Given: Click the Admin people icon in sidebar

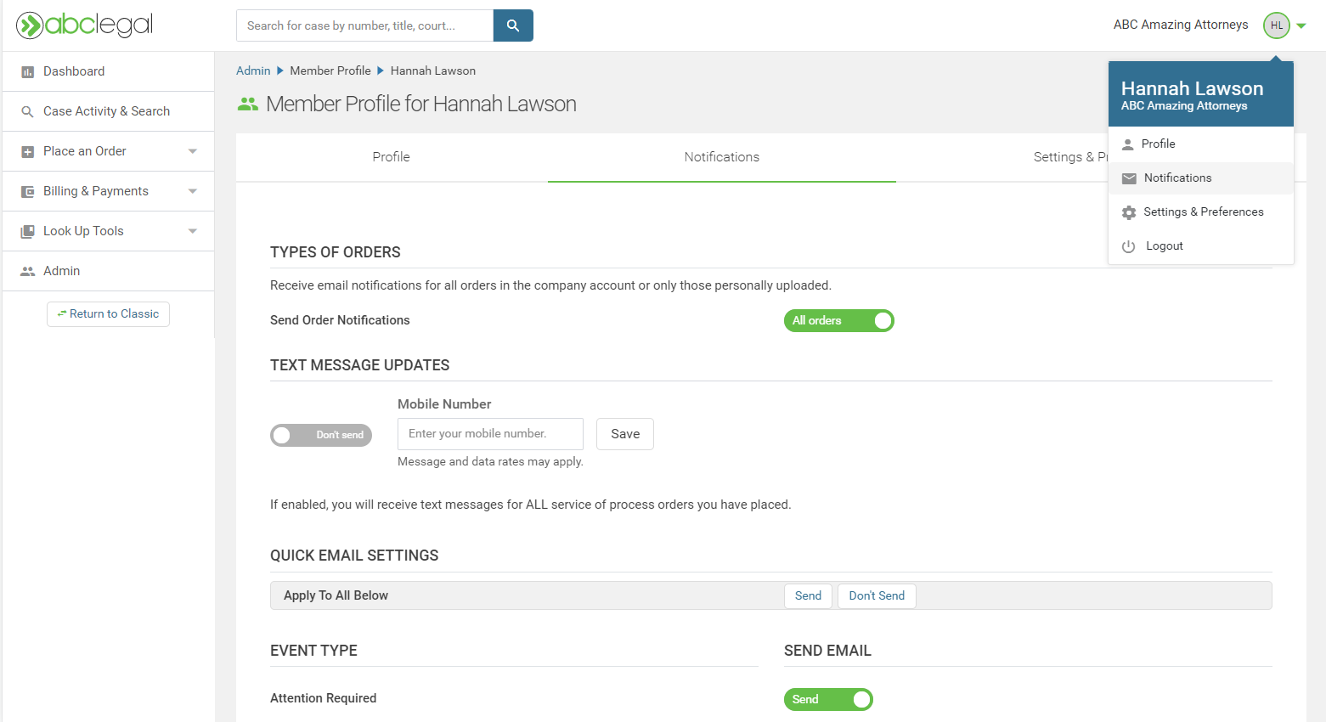Looking at the screenshot, I should [x=27, y=271].
